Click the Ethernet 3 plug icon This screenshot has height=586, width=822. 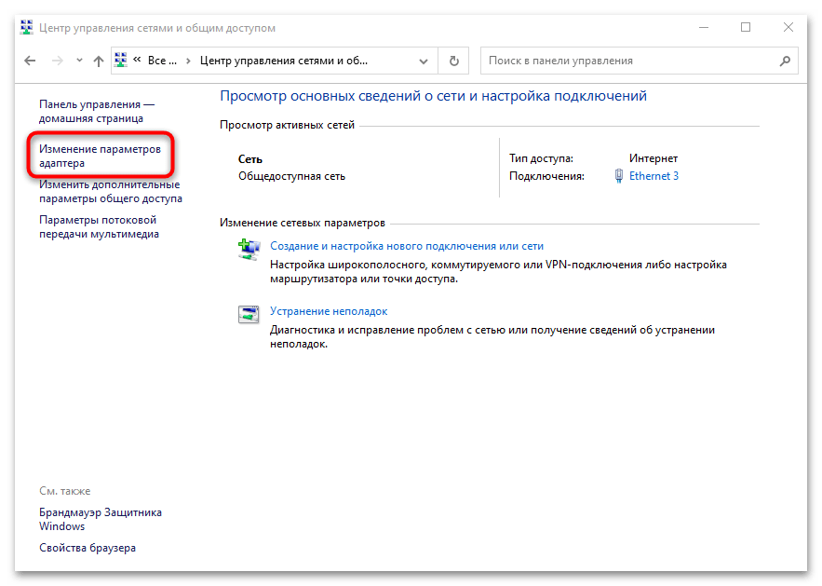click(x=619, y=176)
